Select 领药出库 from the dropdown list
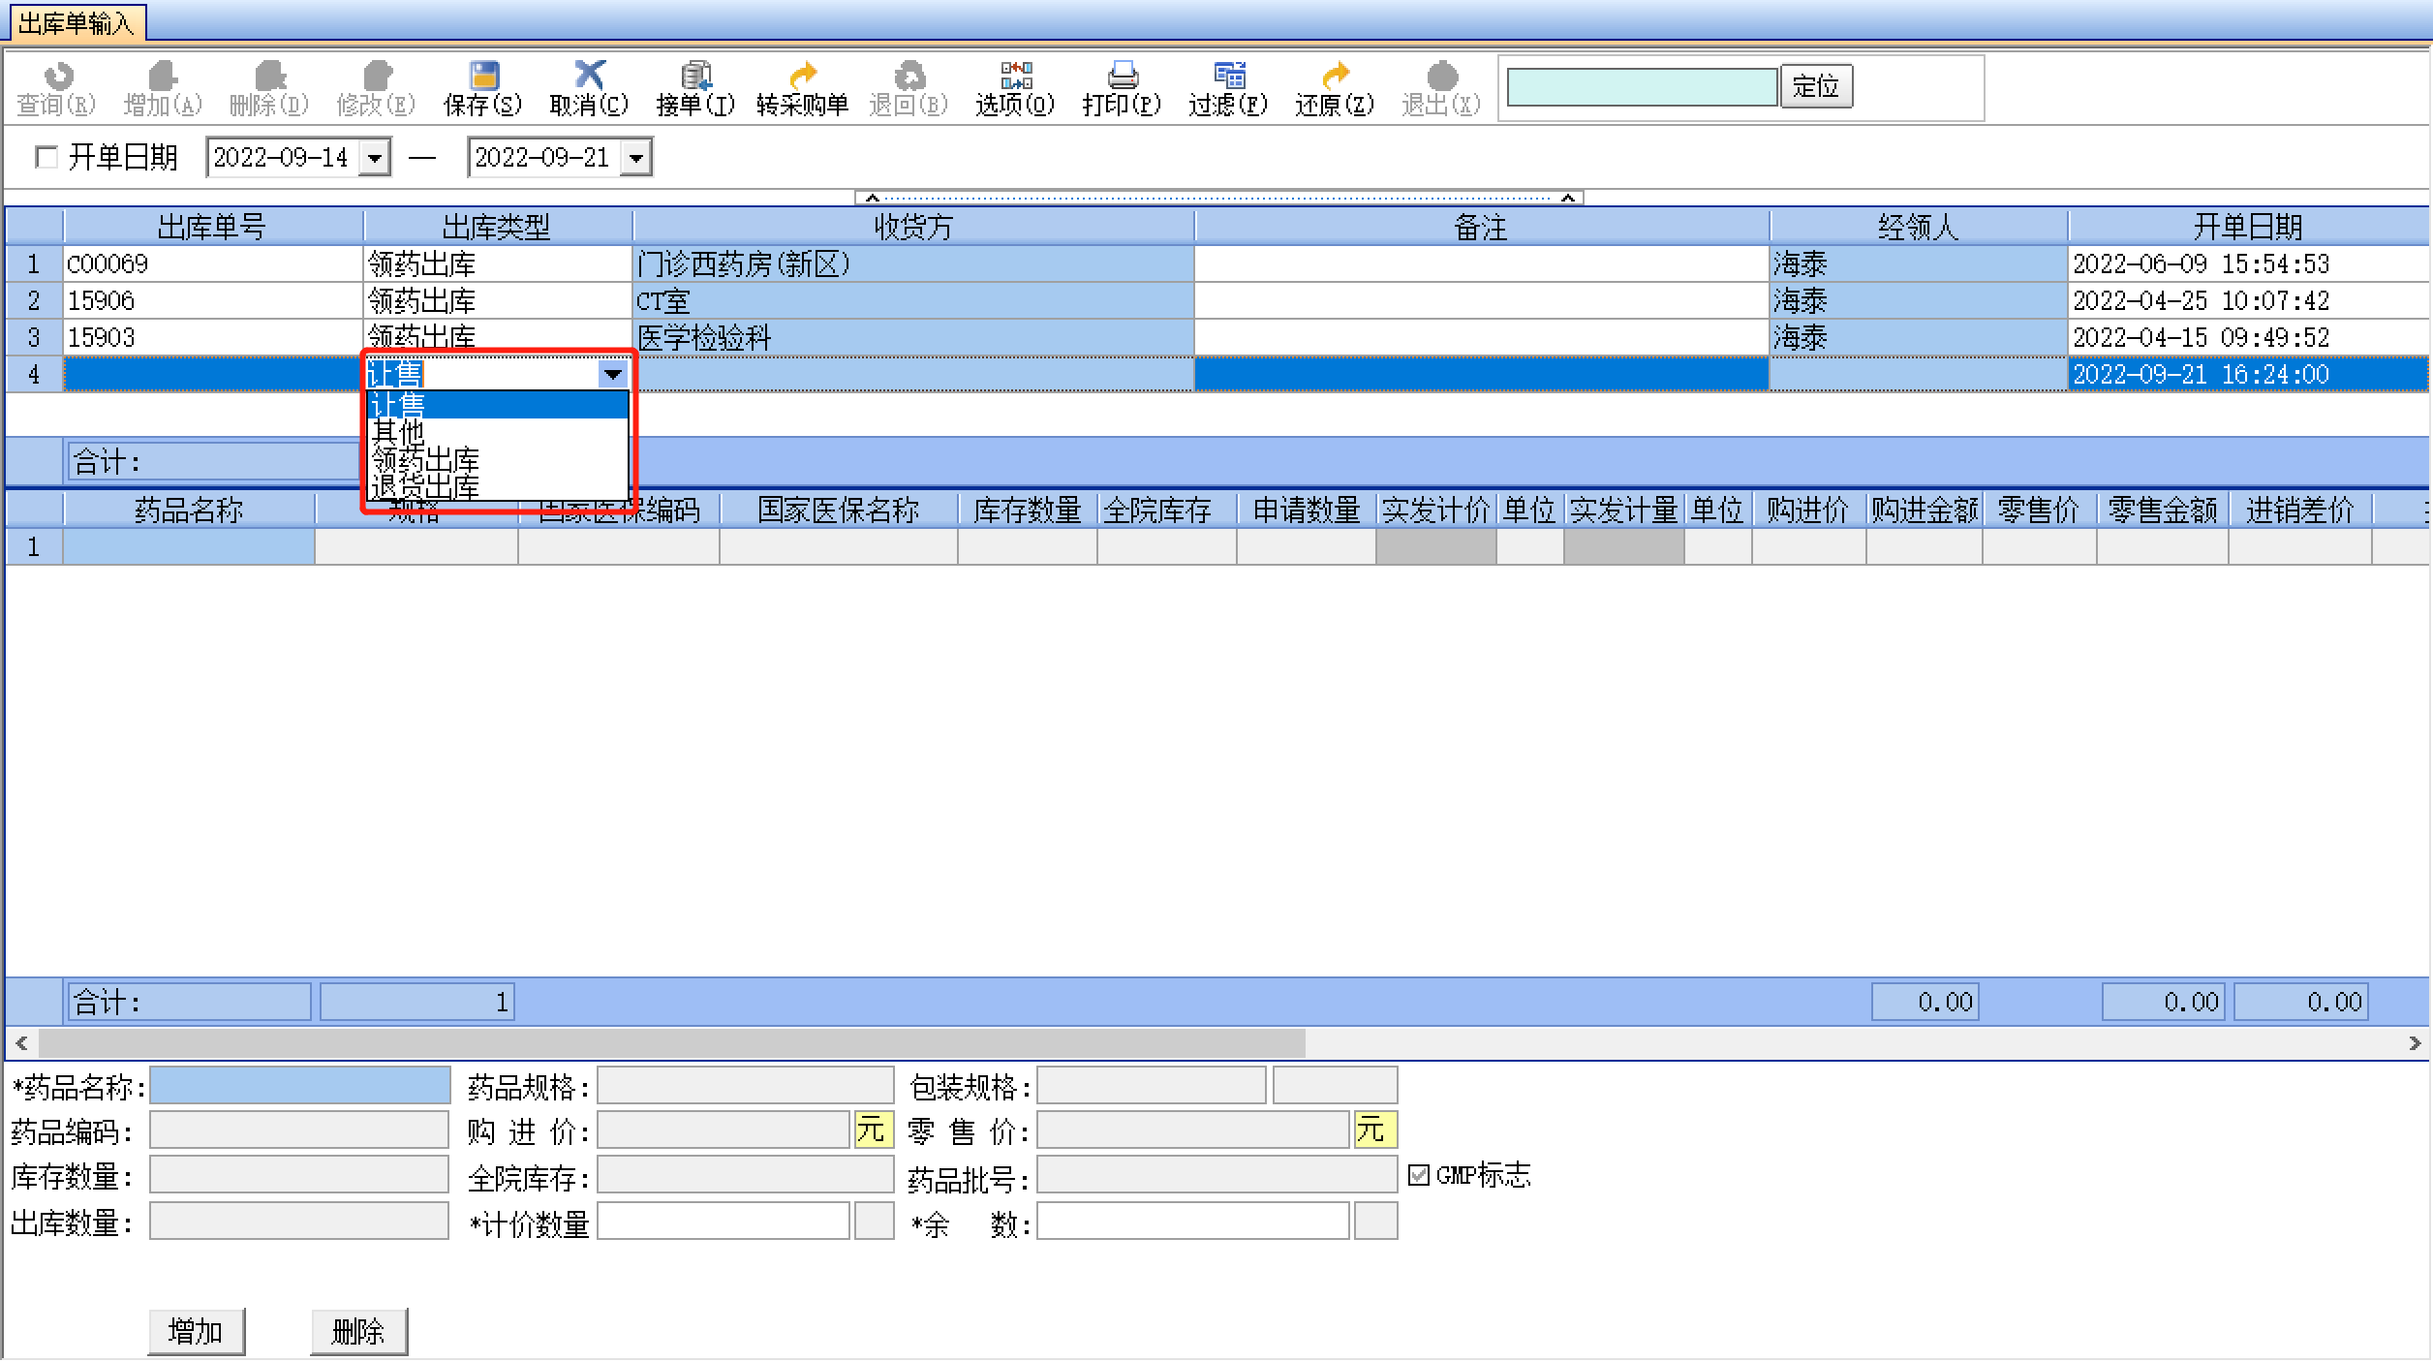 point(426,459)
